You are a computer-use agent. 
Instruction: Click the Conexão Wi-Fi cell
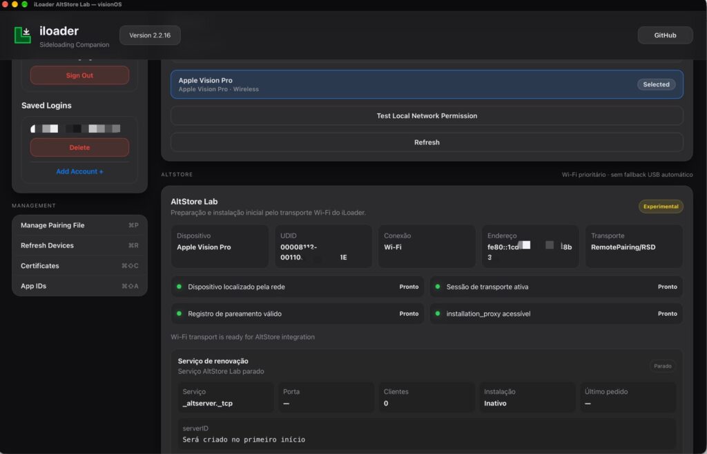click(x=427, y=247)
